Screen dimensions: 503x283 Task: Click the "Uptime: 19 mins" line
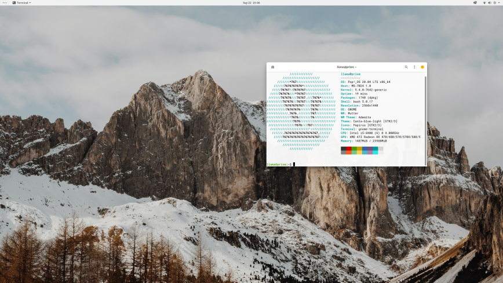354,94
